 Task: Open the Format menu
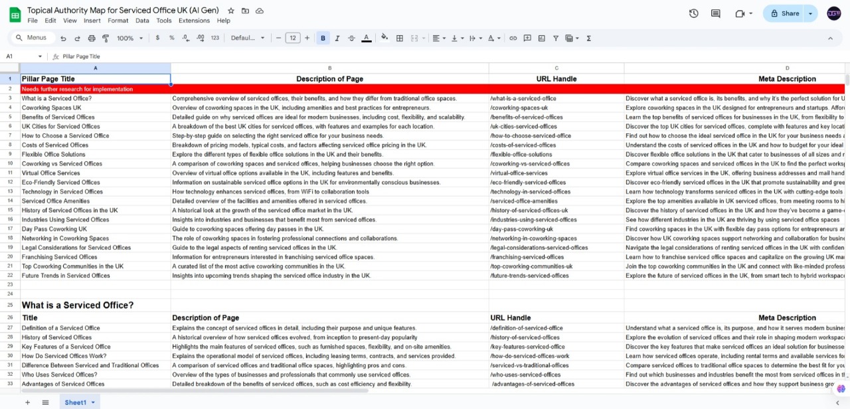(x=118, y=21)
